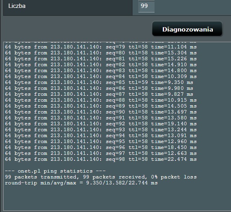Viewport: 231px width, 212px height.
Task: Click the ping result line seq=87
Action: (x=99, y=94)
